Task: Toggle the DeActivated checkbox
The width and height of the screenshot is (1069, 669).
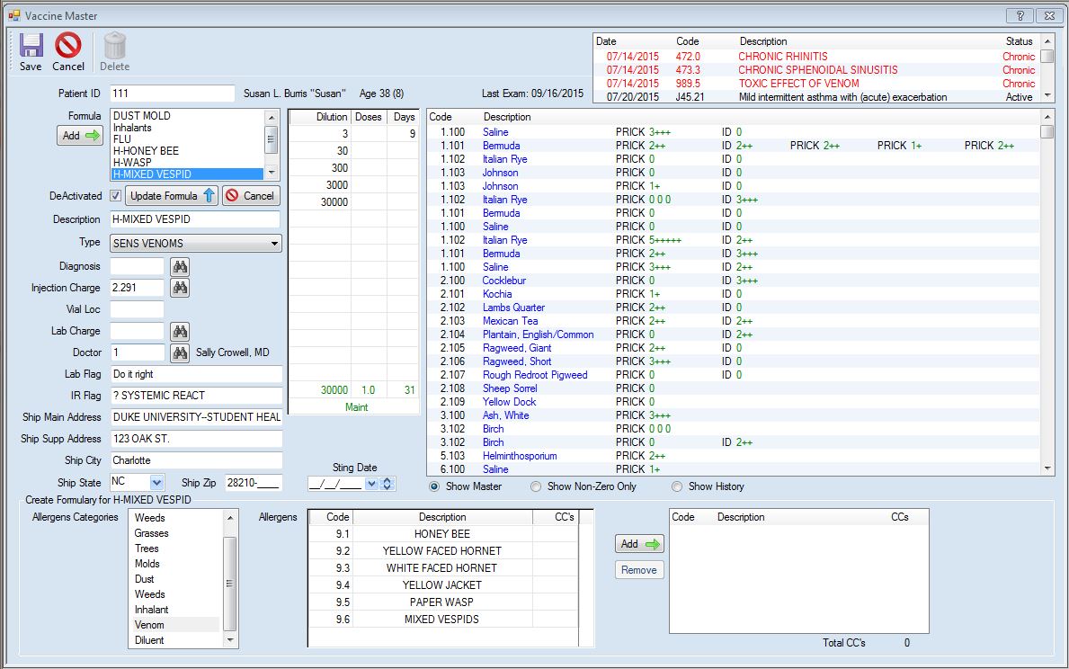Action: click(x=115, y=196)
